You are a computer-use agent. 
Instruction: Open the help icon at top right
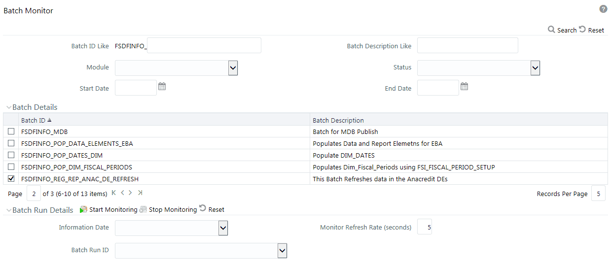[603, 9]
